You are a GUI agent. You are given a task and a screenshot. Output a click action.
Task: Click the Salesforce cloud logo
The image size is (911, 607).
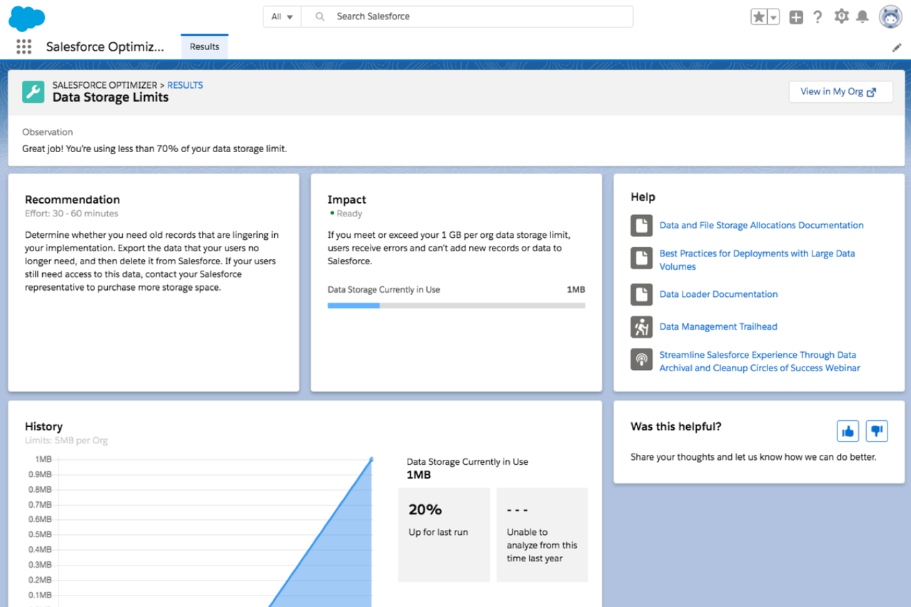tap(27, 18)
